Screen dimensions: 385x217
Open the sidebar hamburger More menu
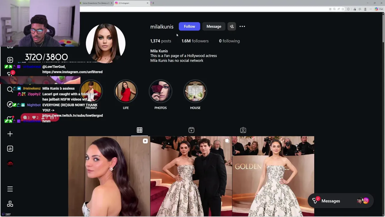tap(10, 189)
